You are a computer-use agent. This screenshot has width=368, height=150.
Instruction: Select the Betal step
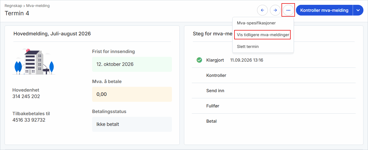[273, 121]
